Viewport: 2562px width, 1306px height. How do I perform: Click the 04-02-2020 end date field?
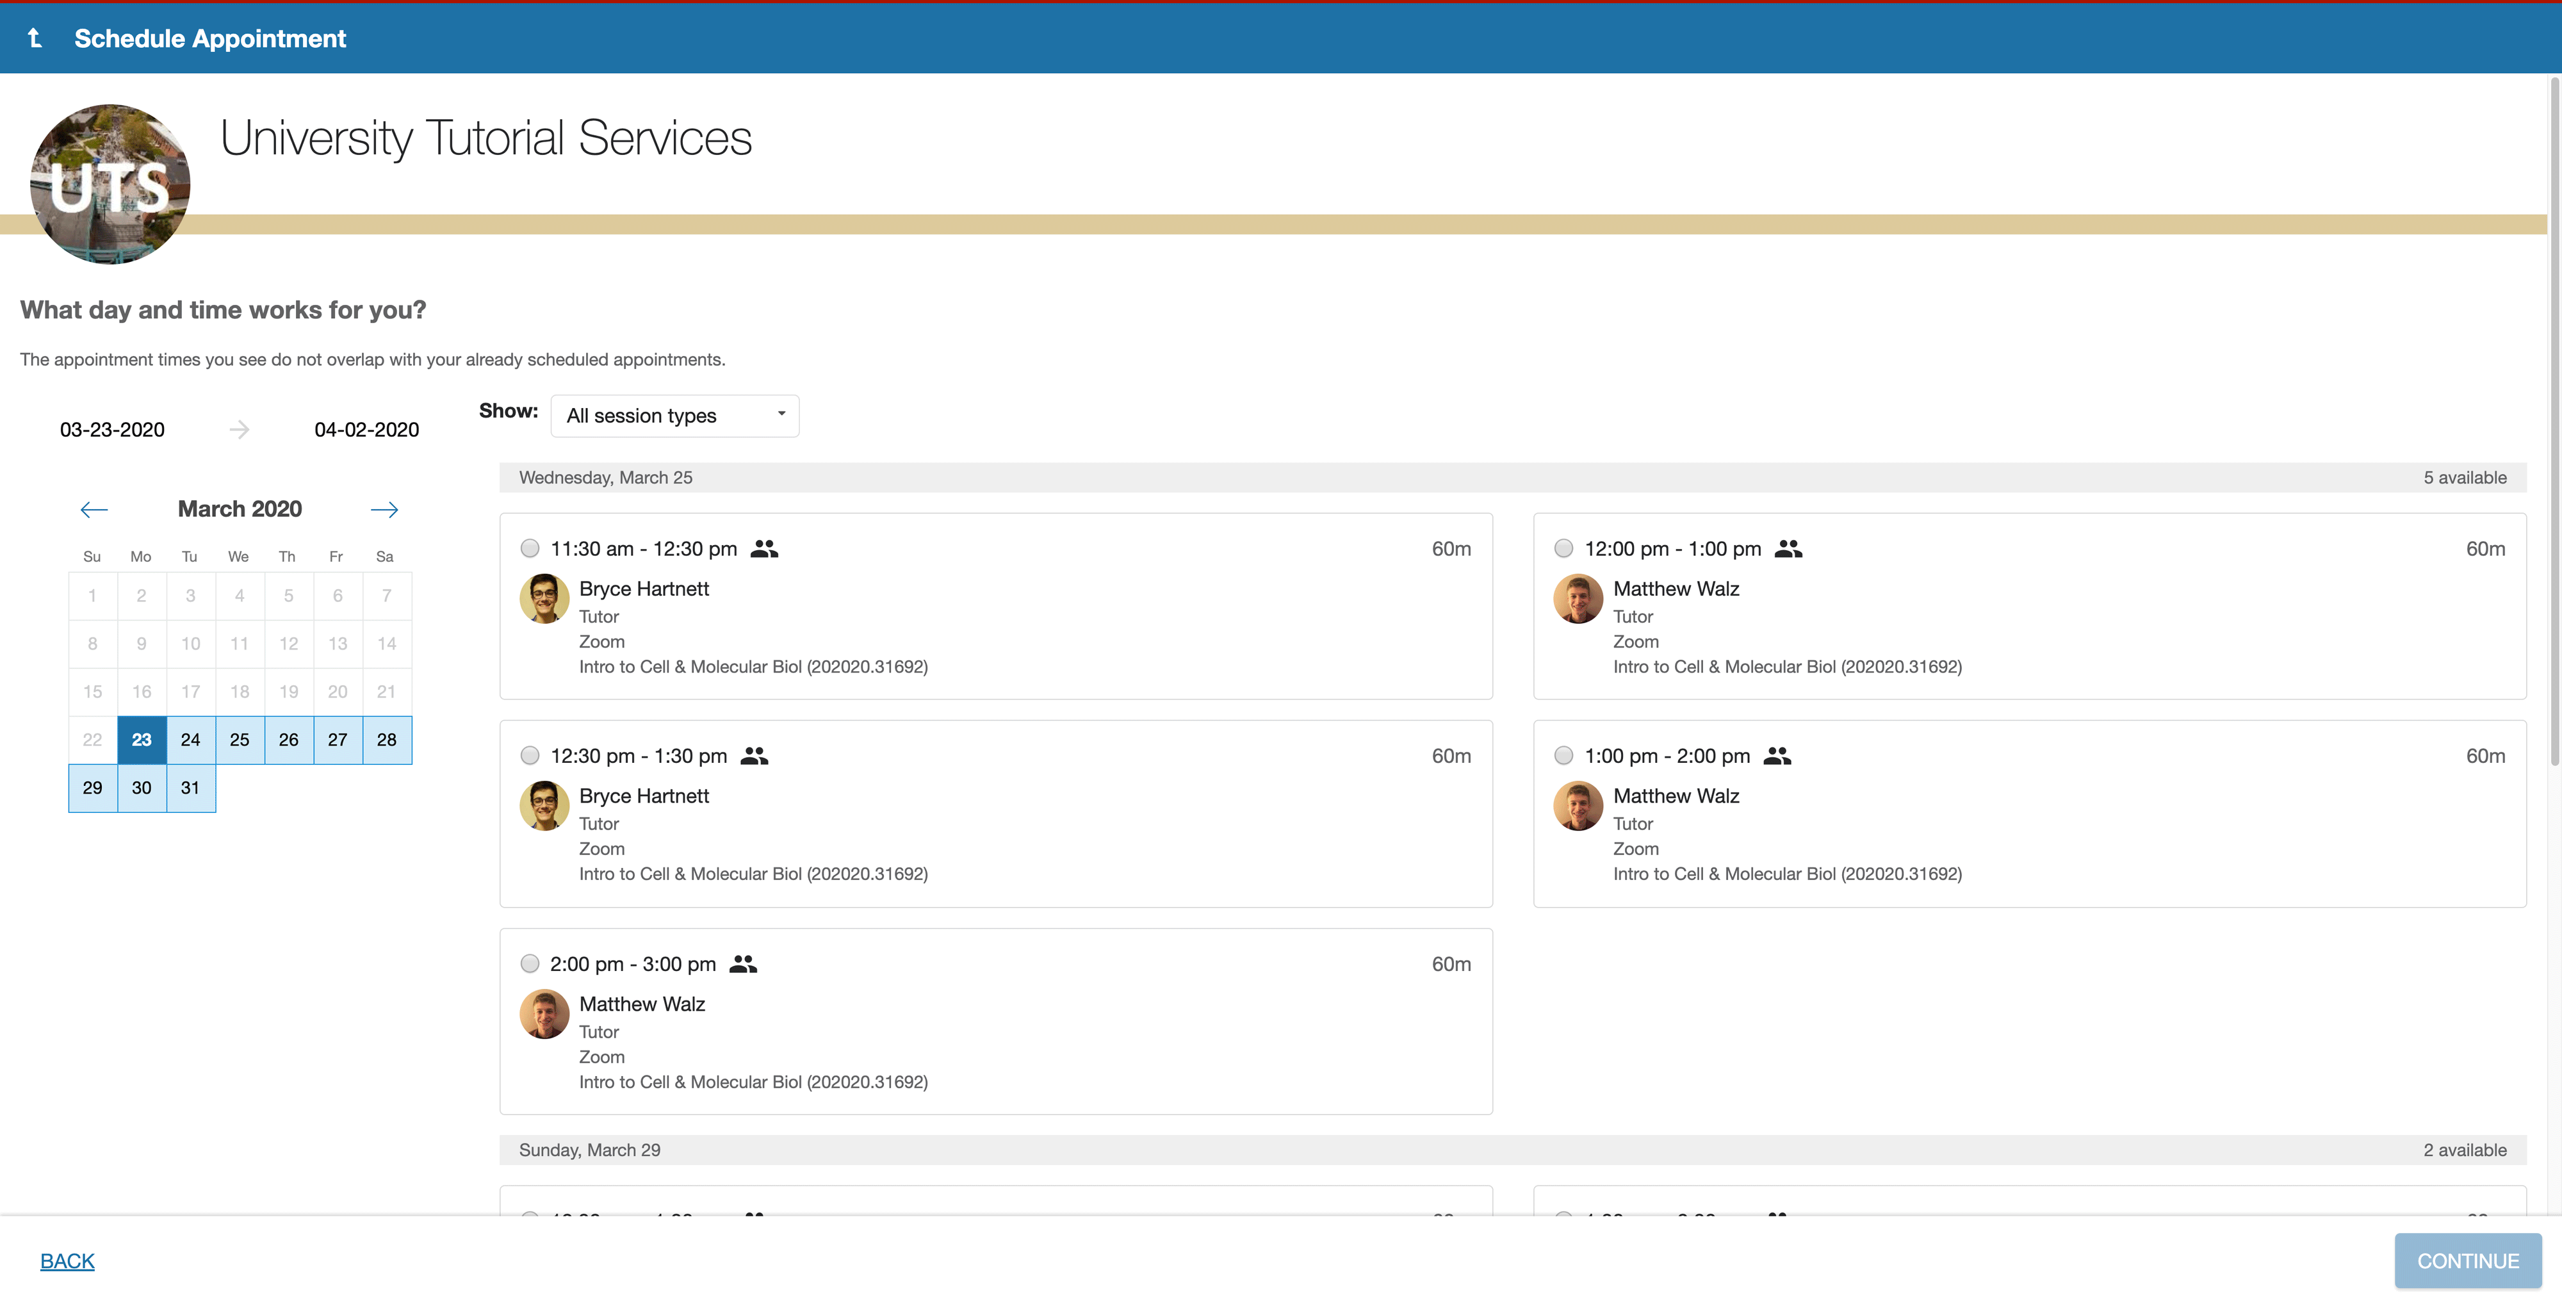click(366, 430)
